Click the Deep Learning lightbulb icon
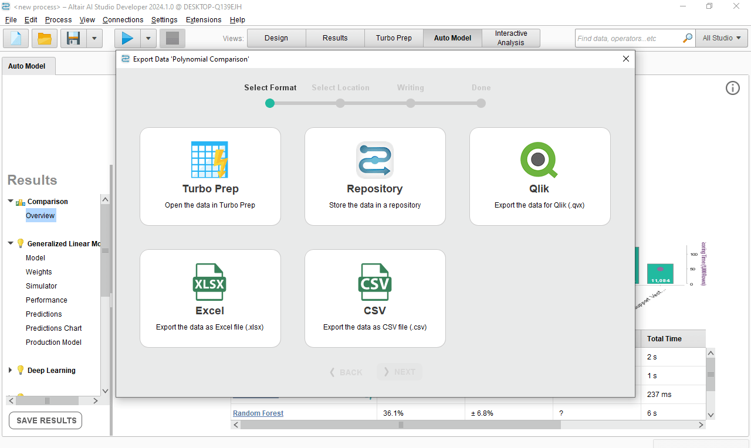751x448 pixels. point(21,370)
